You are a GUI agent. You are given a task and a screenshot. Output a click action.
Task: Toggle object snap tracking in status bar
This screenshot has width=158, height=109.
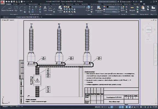120,107
